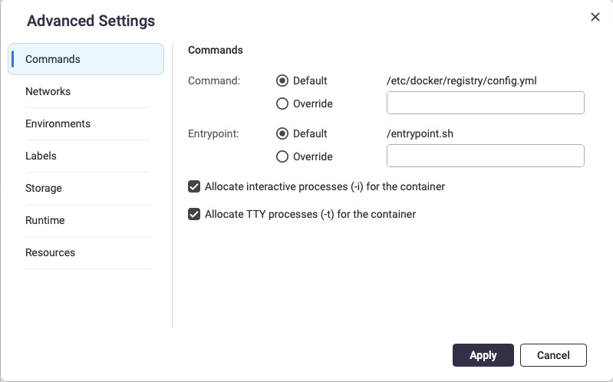Viewport: 613px width, 382px height.
Task: Open the Networks settings section
Action: [48, 91]
